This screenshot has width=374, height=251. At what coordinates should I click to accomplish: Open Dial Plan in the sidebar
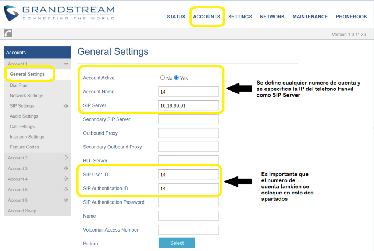click(19, 85)
